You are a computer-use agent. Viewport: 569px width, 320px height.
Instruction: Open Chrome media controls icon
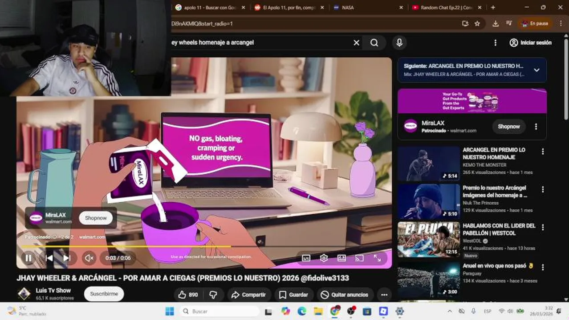coord(509,24)
